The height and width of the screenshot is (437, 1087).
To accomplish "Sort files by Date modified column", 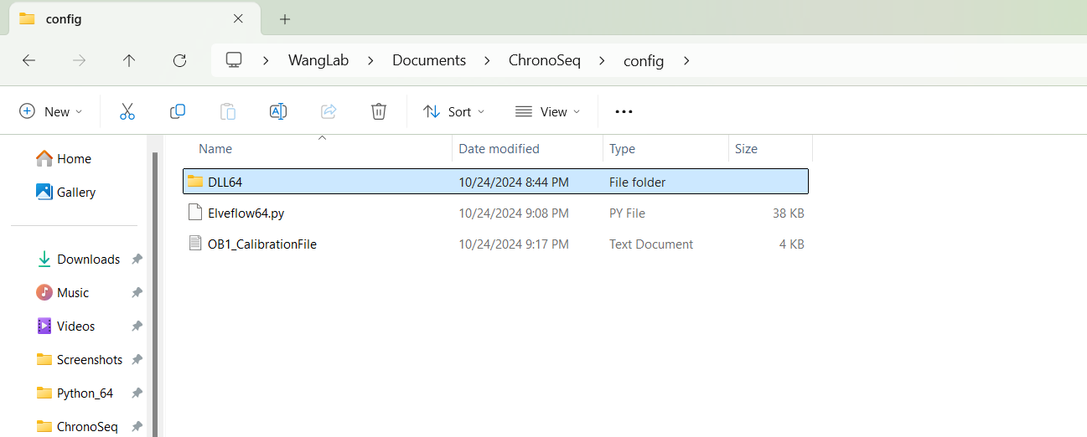I will 499,149.
